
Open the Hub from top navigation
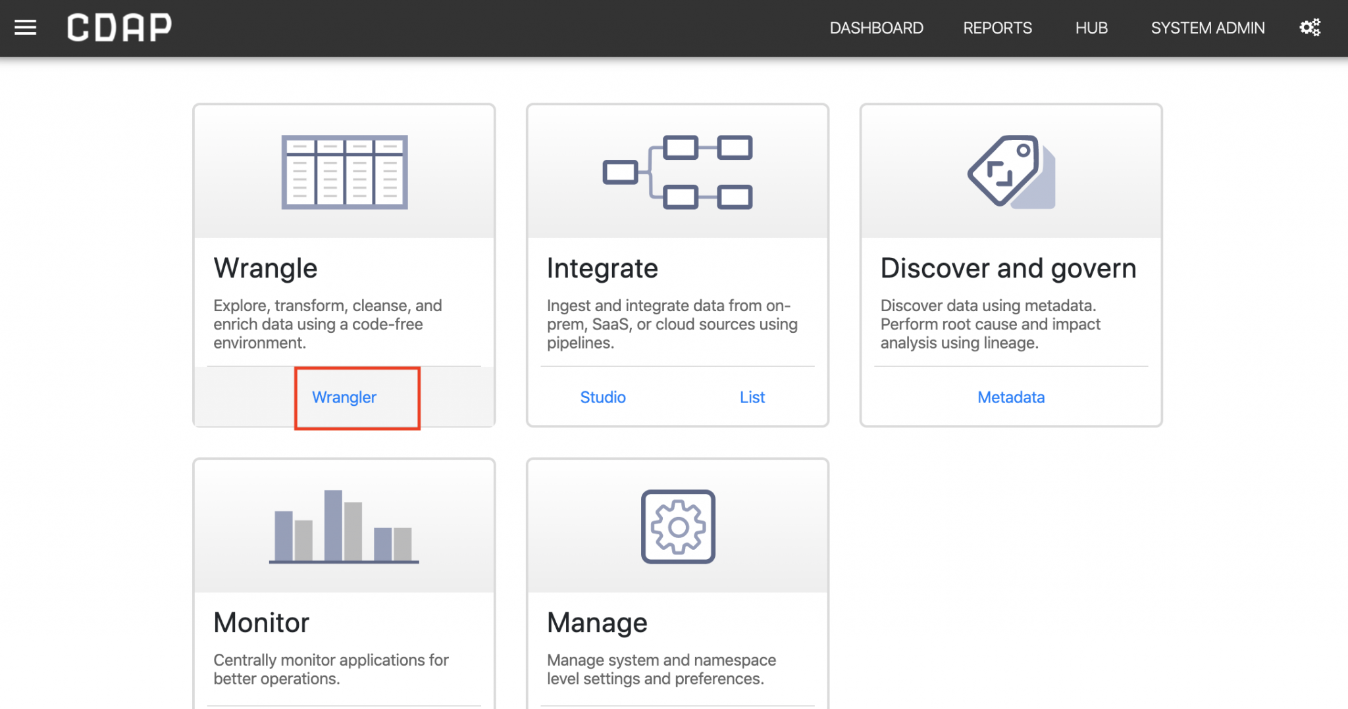1091,28
